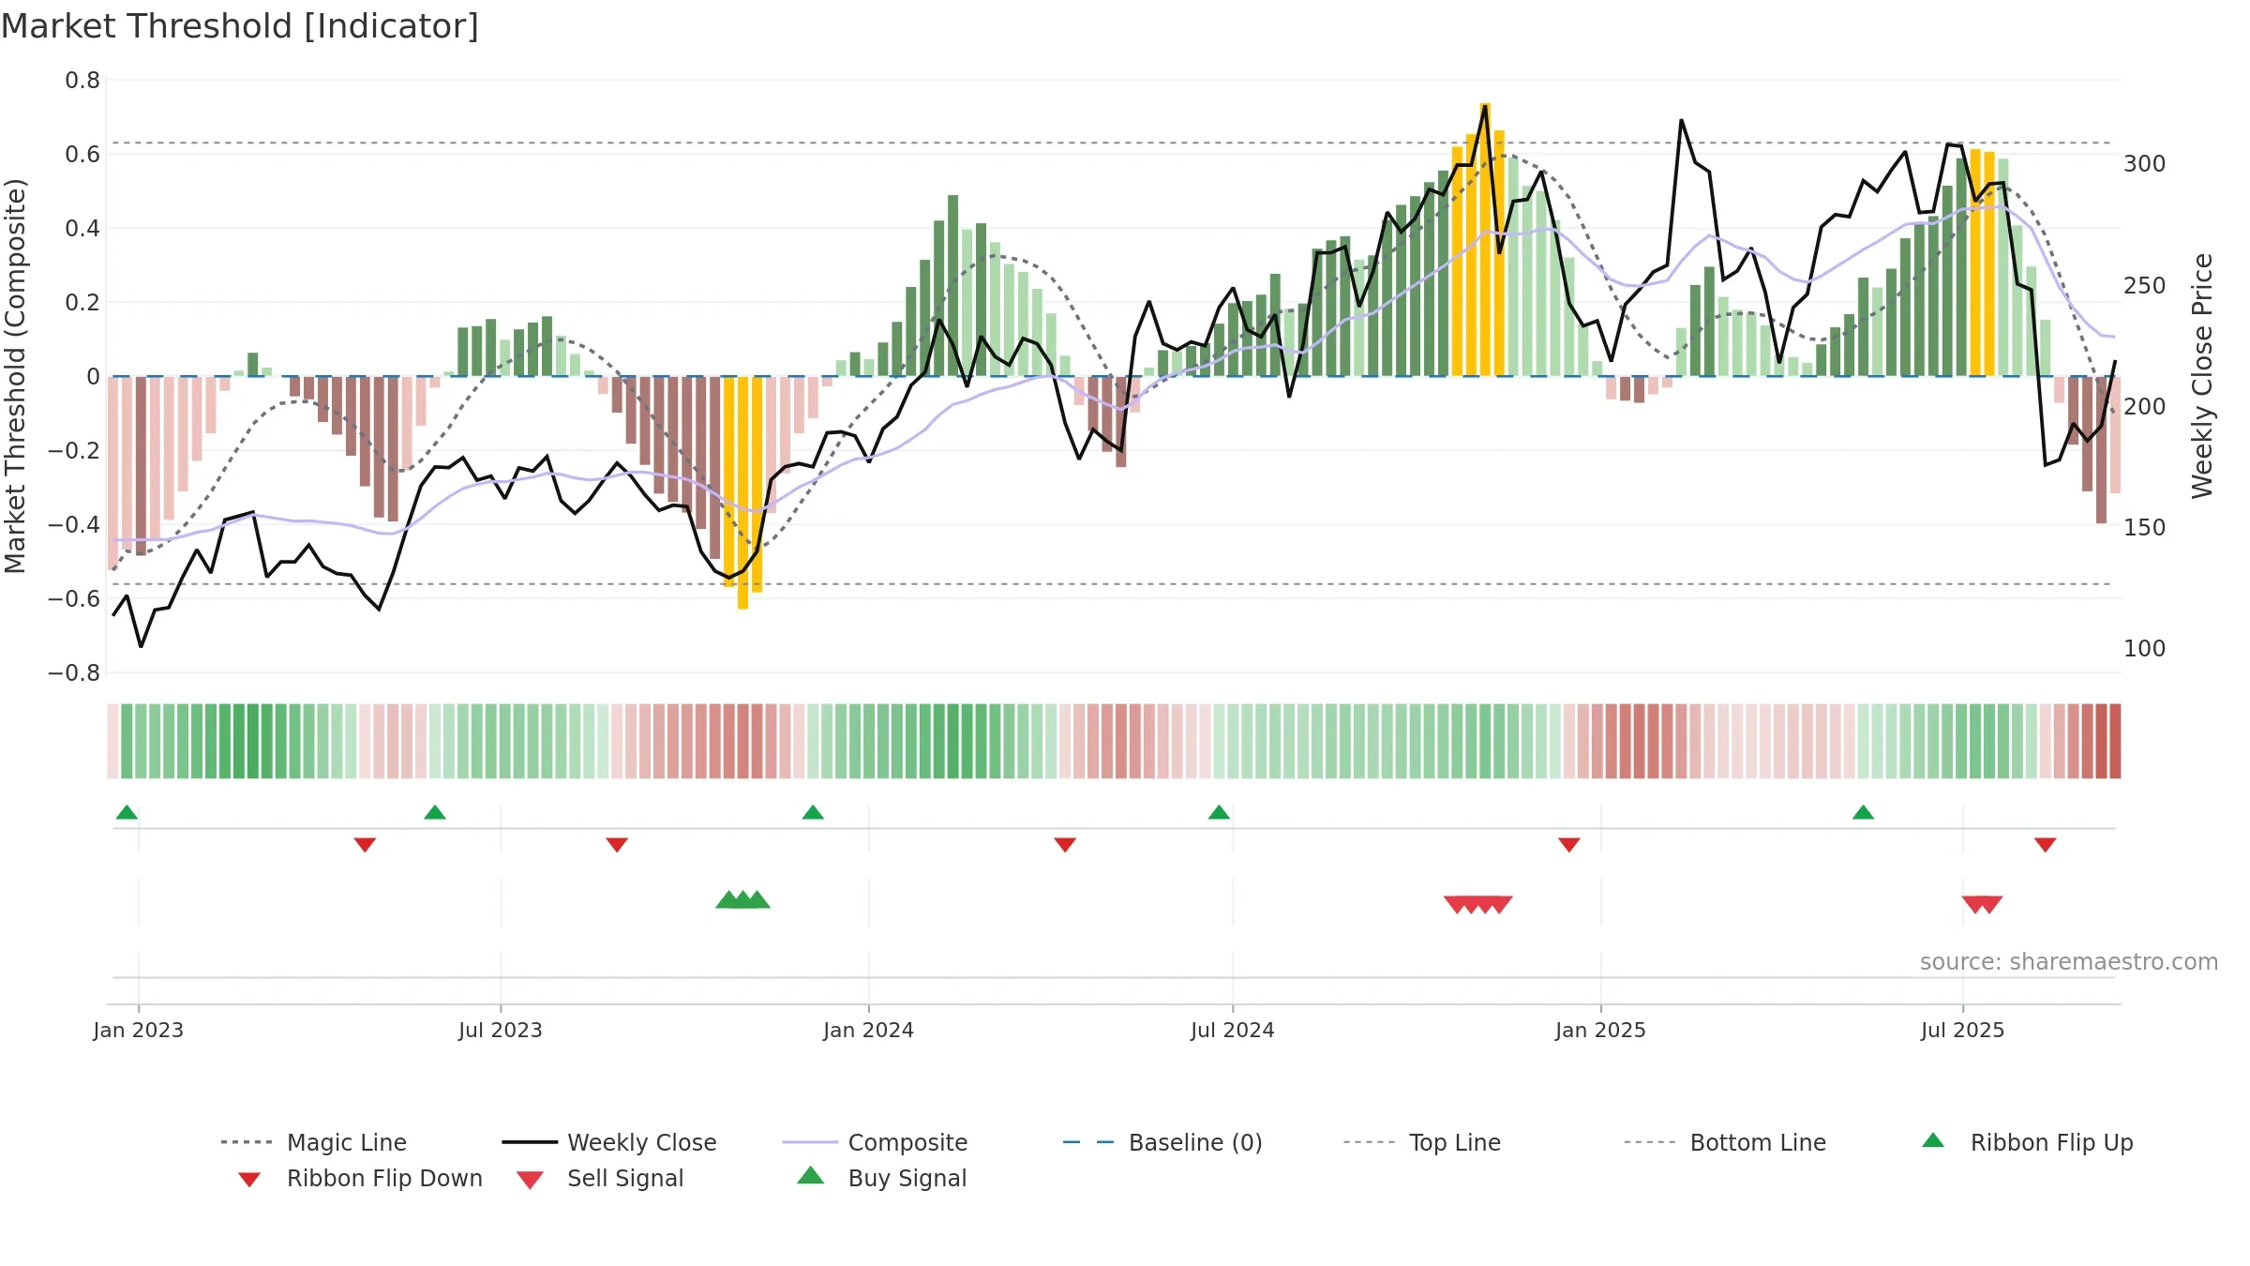Viewport: 2250px width, 1266px height.
Task: Click the "Market Threshold (Composite)" left axis title
Action: pyautogui.click(x=15, y=376)
